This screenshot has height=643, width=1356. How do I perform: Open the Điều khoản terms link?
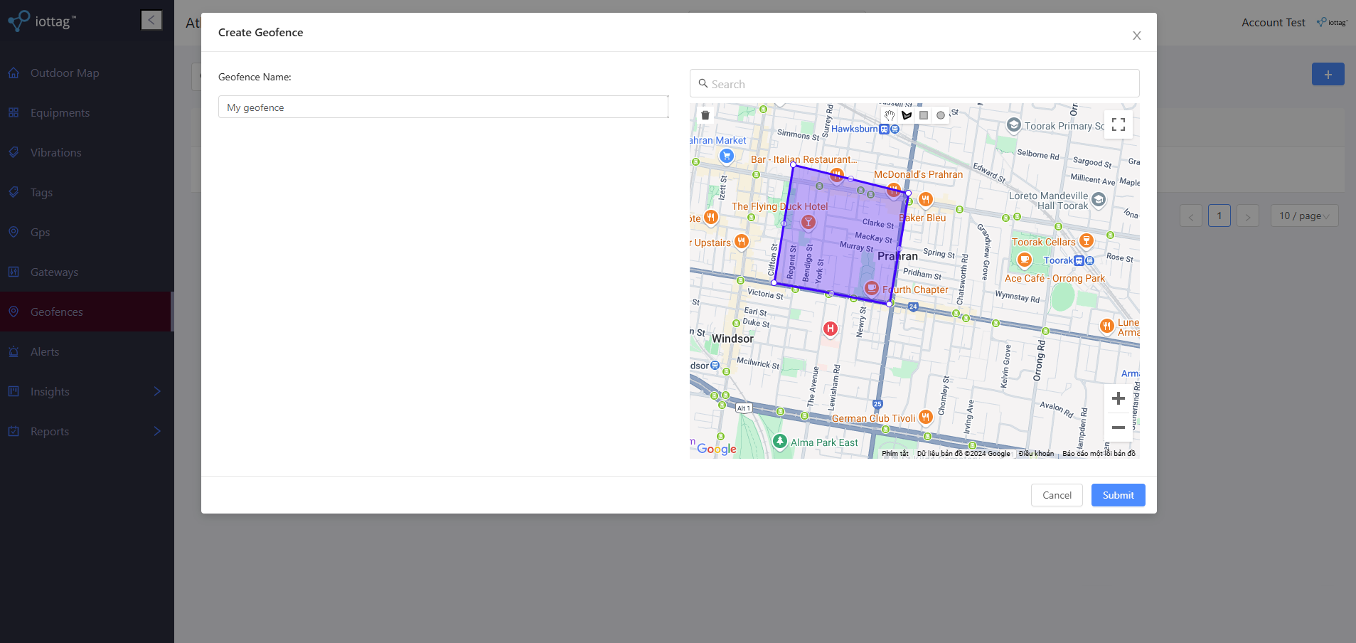point(1036,453)
